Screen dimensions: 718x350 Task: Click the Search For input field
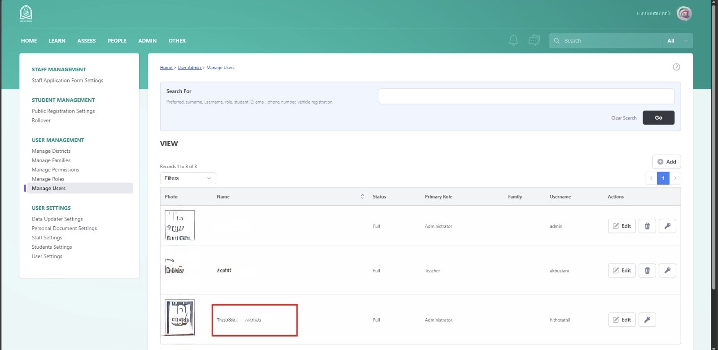526,96
